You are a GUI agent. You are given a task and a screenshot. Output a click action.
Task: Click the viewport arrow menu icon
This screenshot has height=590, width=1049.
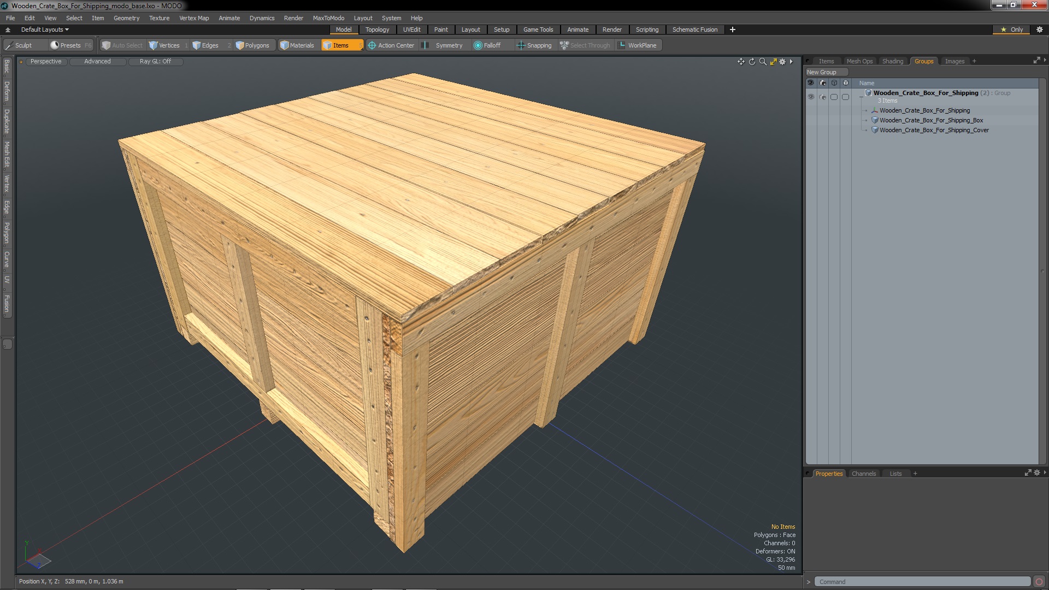(791, 62)
